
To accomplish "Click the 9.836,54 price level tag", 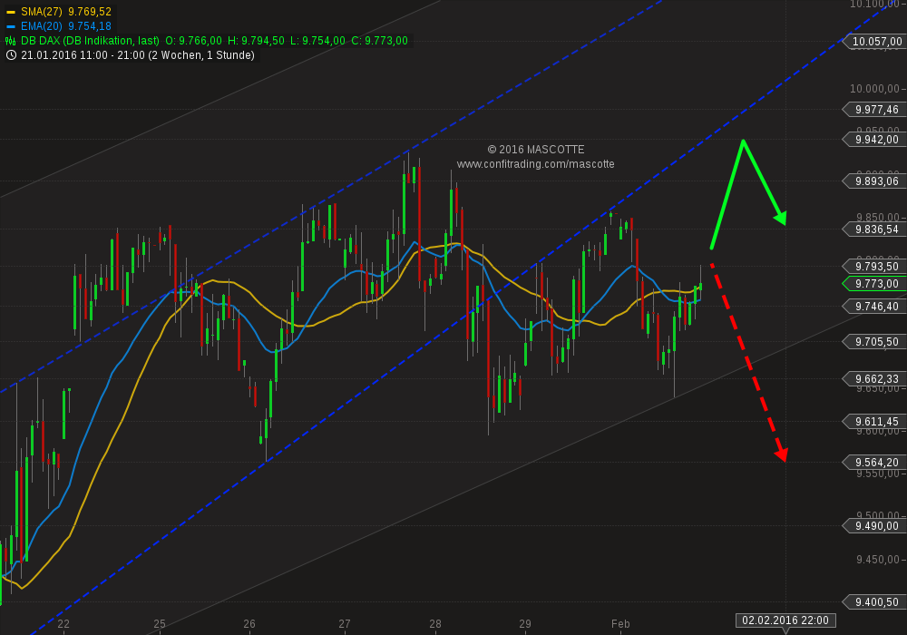I will click(873, 230).
